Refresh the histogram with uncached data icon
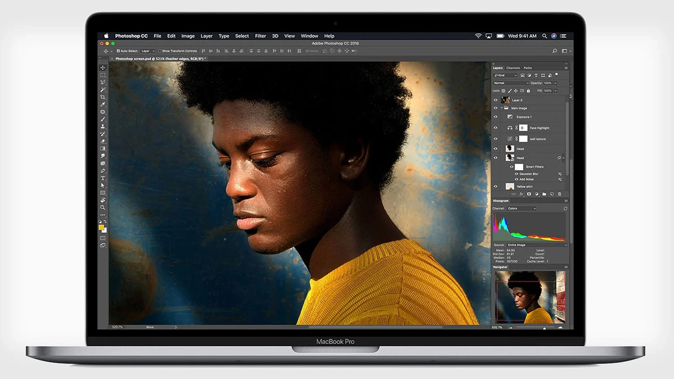Viewport: 674px width, 379px height. pyautogui.click(x=565, y=209)
